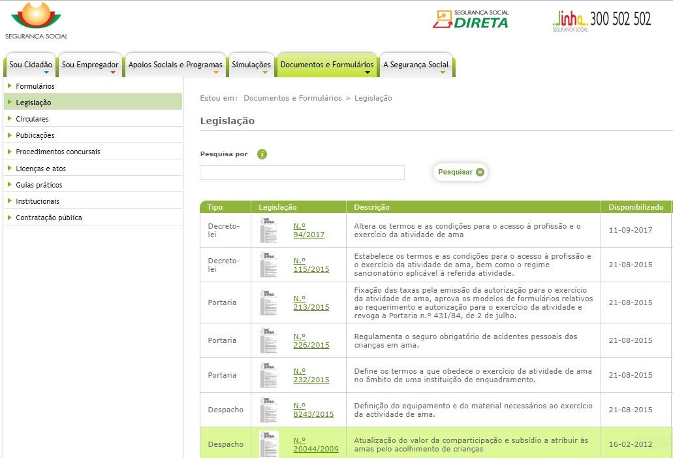Viewport: 673px width, 458px height.
Task: Click the document thumbnail for Portaria 213/2015
Action: (x=268, y=303)
